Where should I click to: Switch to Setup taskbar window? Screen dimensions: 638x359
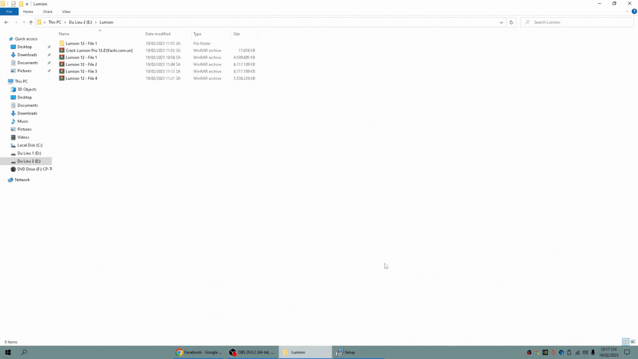[358, 352]
